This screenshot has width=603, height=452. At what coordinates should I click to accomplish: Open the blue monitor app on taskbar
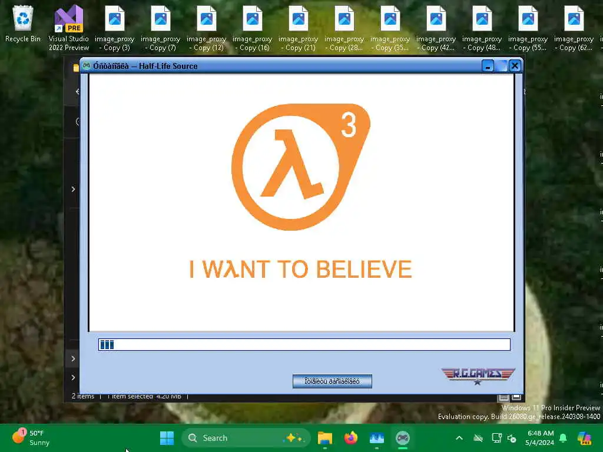click(x=376, y=438)
